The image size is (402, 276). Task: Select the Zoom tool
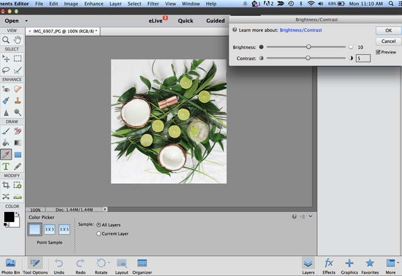pos(6,40)
